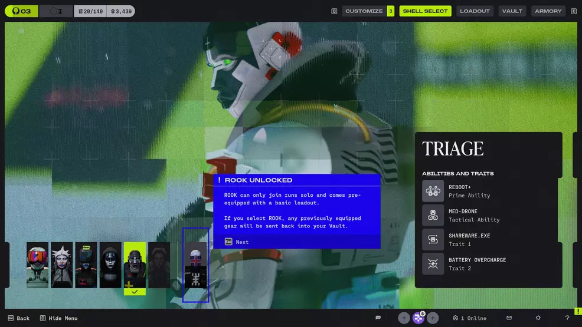
Task: Click the SHAREWARE.EXE trait label
Action: coord(469,236)
